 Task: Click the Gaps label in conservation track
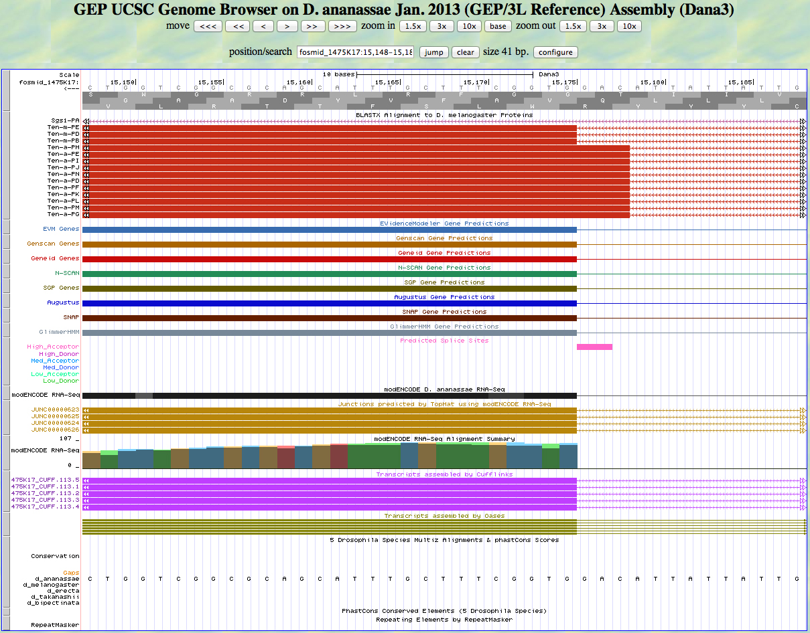pos(71,573)
